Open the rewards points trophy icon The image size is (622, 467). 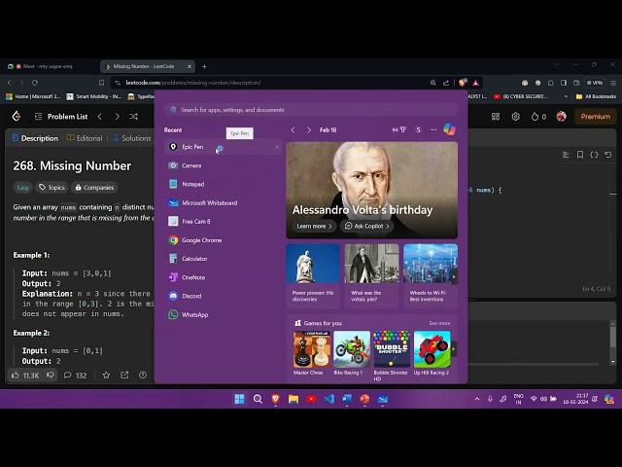click(399, 129)
